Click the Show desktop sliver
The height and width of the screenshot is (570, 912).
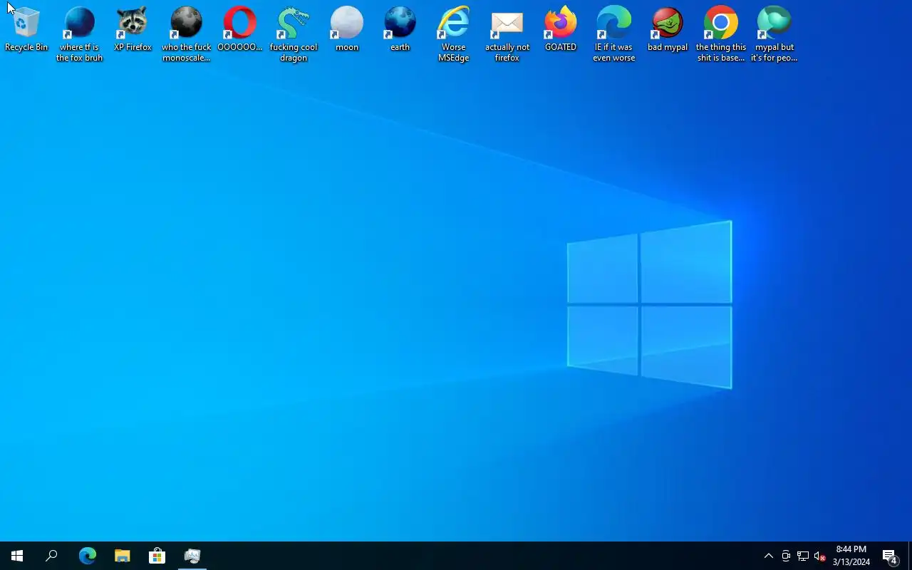click(910, 556)
